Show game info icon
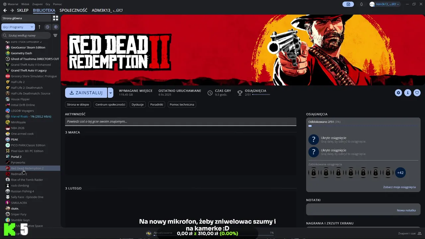425x239 pixels. tap(408, 93)
